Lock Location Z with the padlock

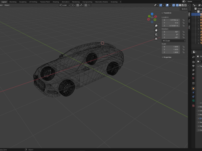(x=183, y=26)
